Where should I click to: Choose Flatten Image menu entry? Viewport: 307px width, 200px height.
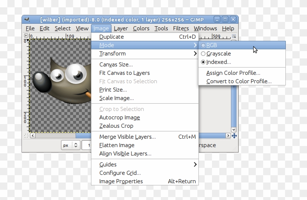click(x=145, y=145)
